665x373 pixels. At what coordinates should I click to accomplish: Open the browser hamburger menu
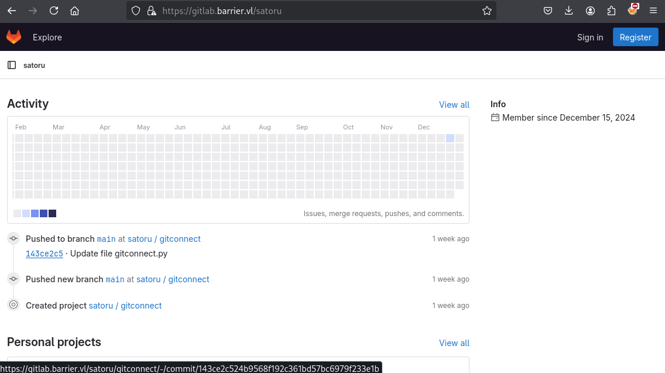tap(653, 11)
